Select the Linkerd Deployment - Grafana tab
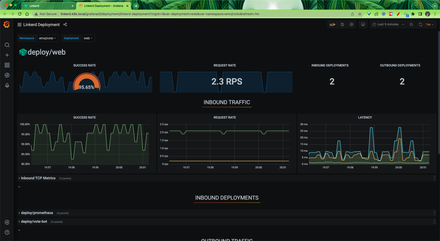 coord(103,6)
